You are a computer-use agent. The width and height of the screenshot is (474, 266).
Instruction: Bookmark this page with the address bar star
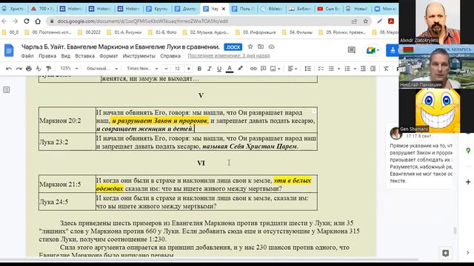366,21
